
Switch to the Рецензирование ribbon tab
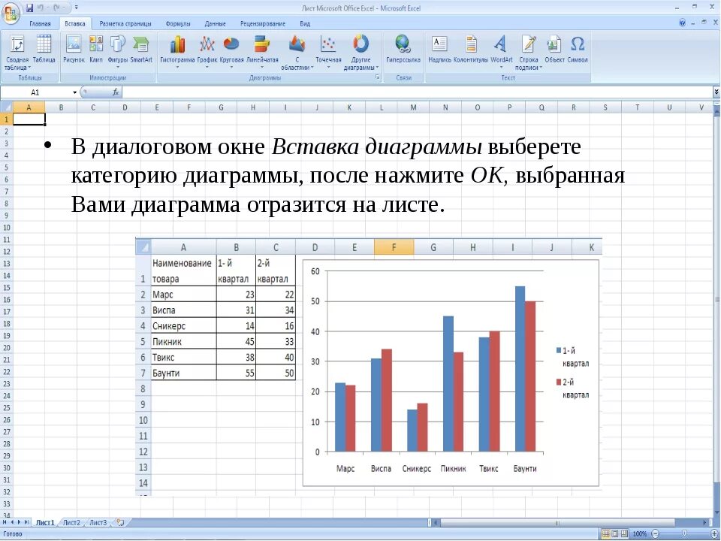click(263, 23)
